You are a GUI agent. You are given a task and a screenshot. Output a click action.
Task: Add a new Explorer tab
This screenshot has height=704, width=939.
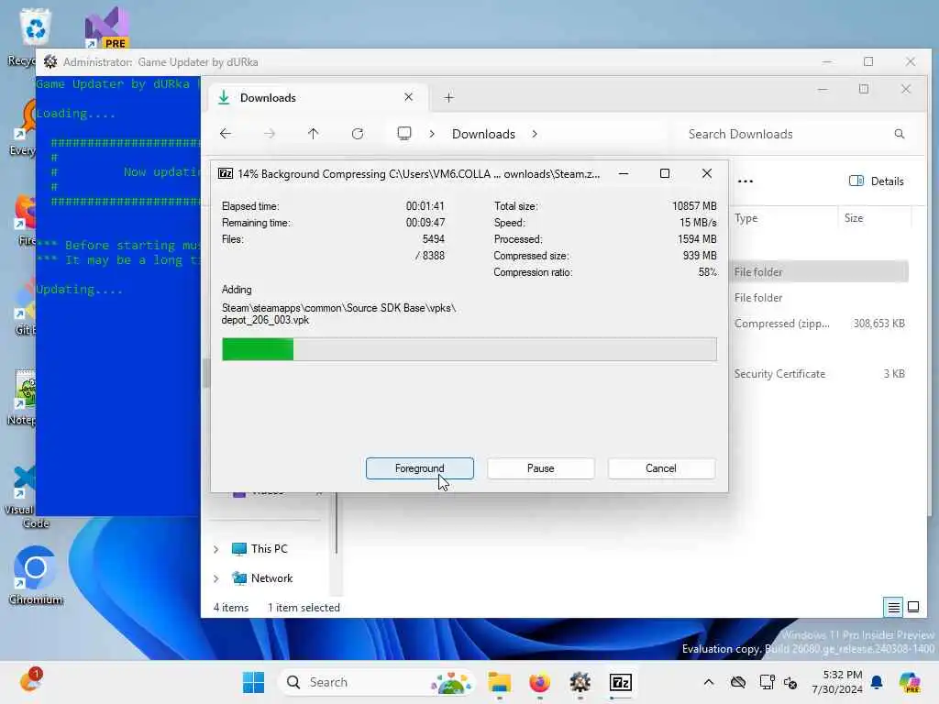tap(448, 97)
